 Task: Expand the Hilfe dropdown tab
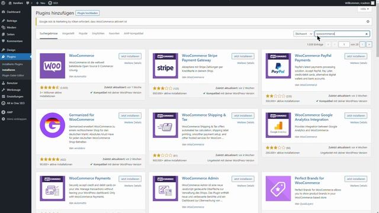(x=365, y=9)
